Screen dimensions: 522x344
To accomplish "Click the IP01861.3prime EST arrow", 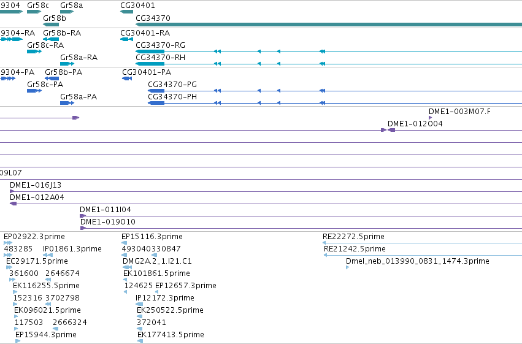I will 48,255.
